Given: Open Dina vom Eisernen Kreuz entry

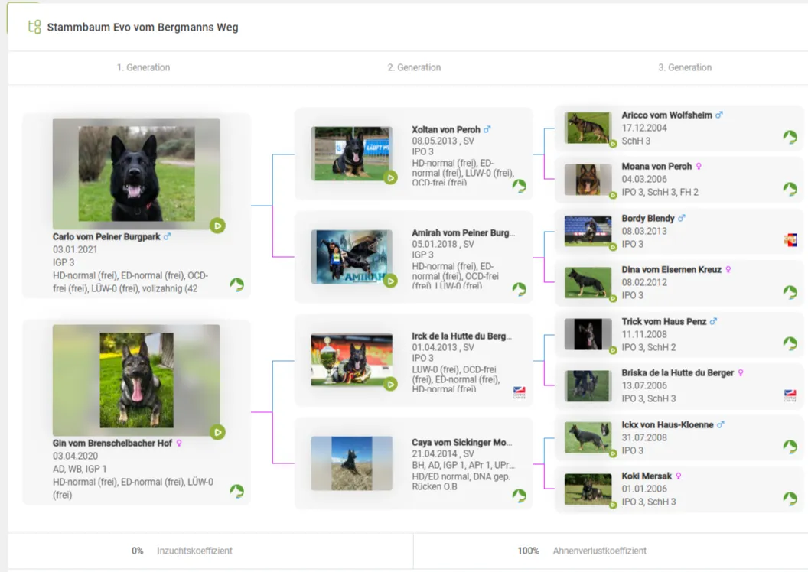Looking at the screenshot, I should (671, 270).
